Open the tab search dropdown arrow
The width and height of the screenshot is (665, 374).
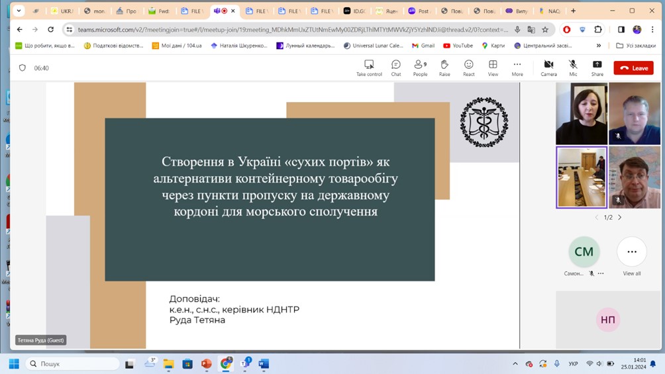pyautogui.click(x=19, y=11)
